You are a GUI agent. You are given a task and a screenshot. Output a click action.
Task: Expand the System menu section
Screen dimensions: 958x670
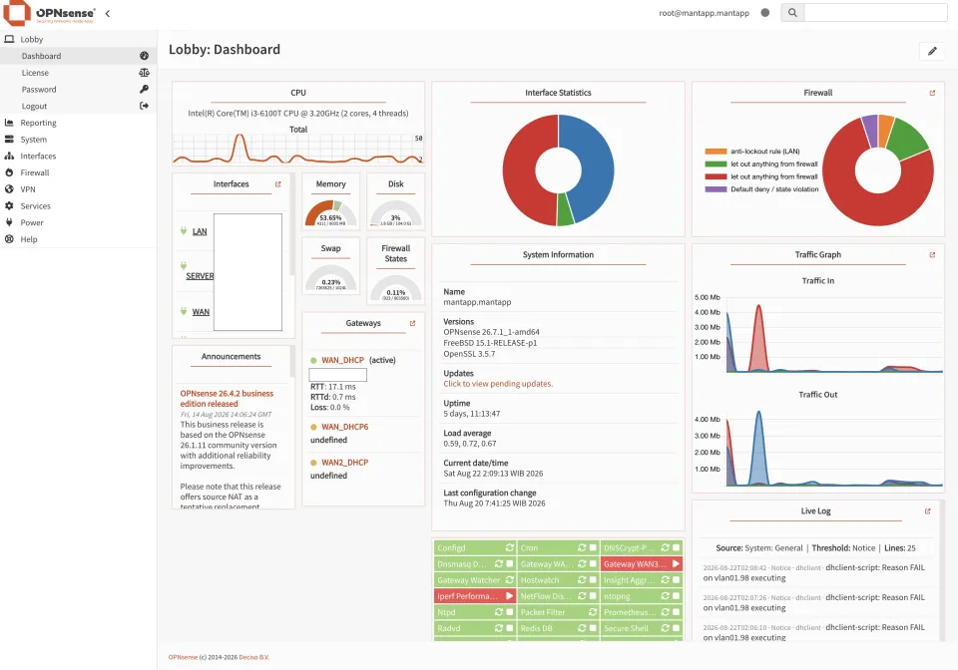click(78, 140)
